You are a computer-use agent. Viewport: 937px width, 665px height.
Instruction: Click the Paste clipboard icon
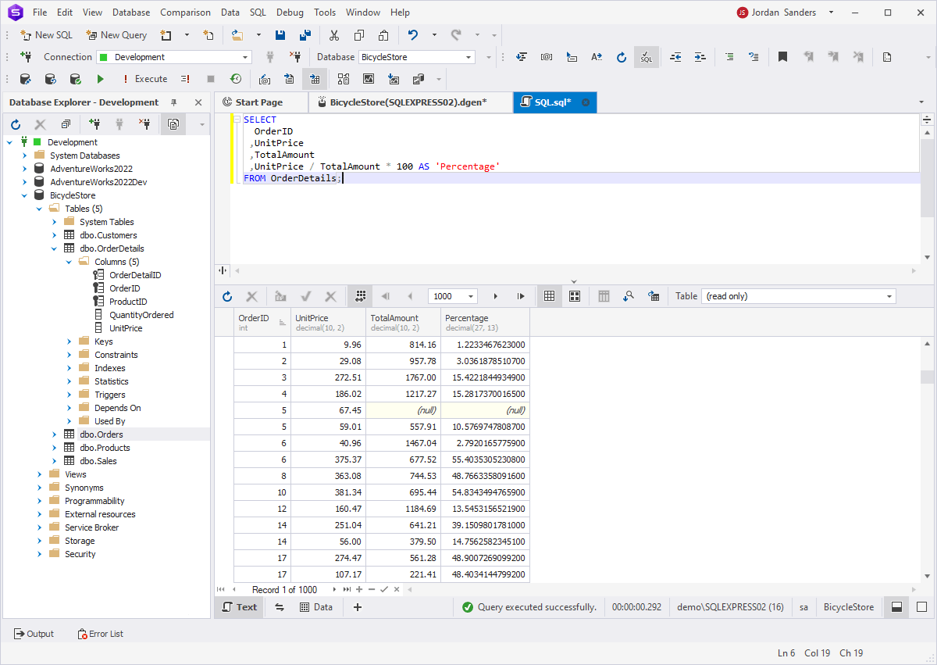tap(383, 35)
